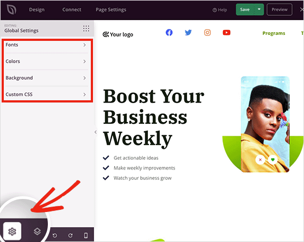Image resolution: width=304 pixels, height=242 pixels.
Task: Open the blocks grid icon
Action: coord(86,28)
